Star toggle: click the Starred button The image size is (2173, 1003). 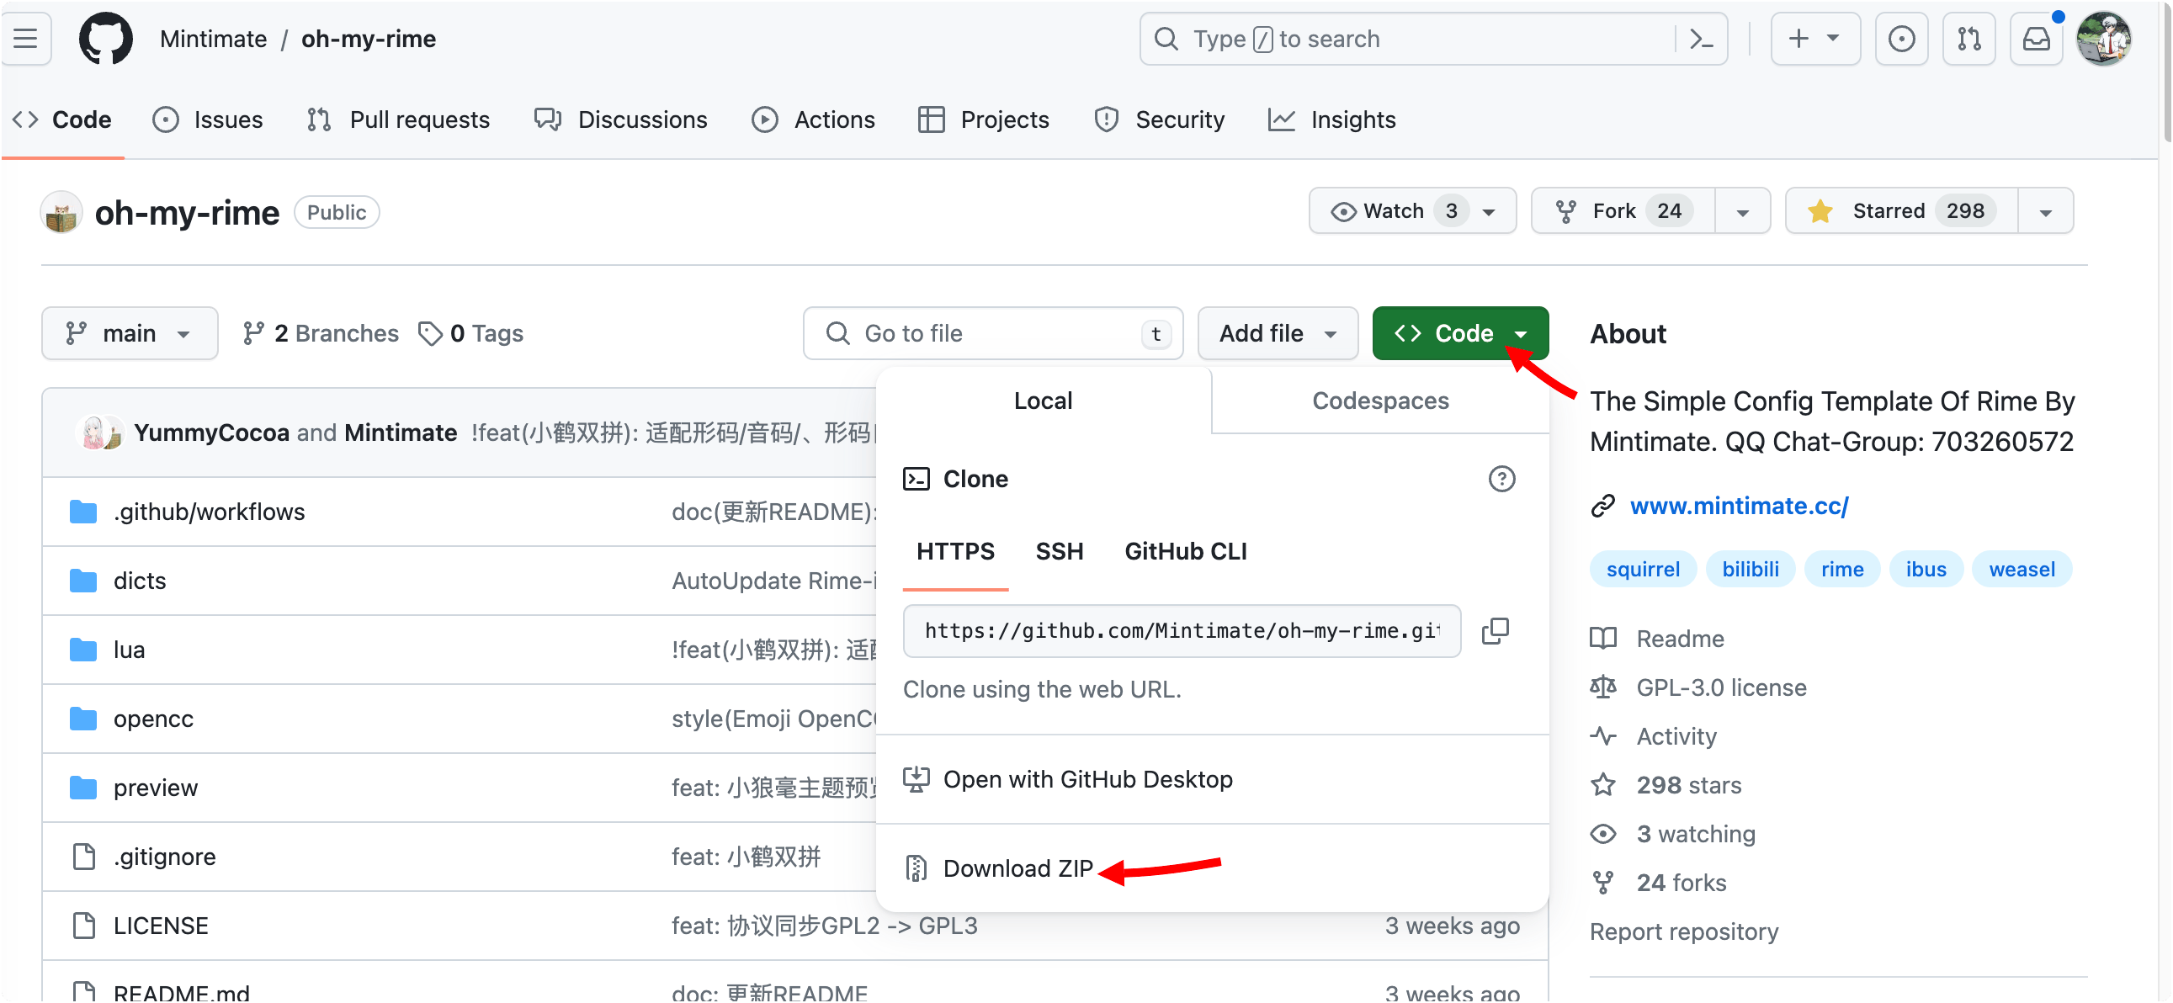pyautogui.click(x=1901, y=211)
